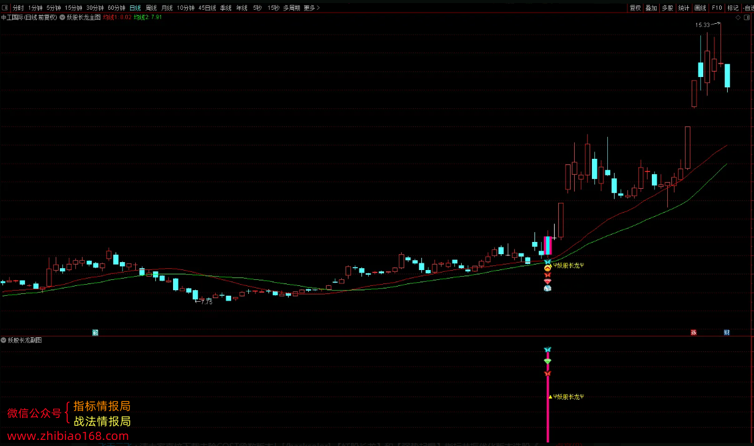Click the 15.33 high price label
The height and width of the screenshot is (446, 754).
703,24
